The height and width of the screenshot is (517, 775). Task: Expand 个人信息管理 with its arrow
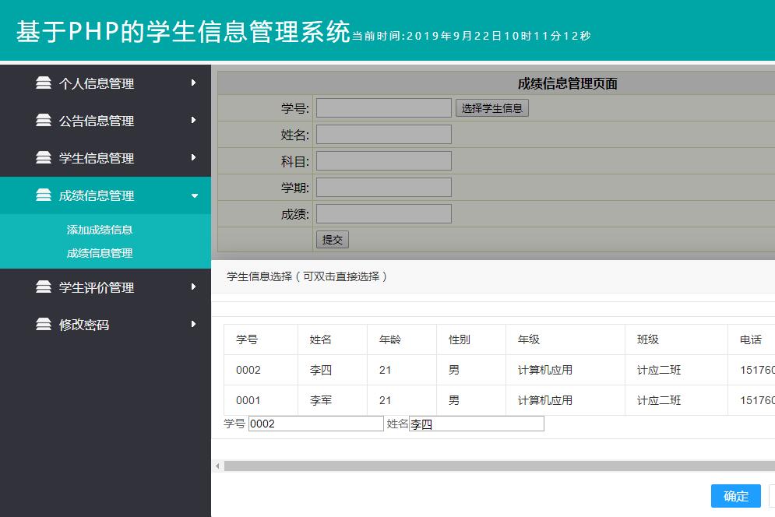click(194, 83)
